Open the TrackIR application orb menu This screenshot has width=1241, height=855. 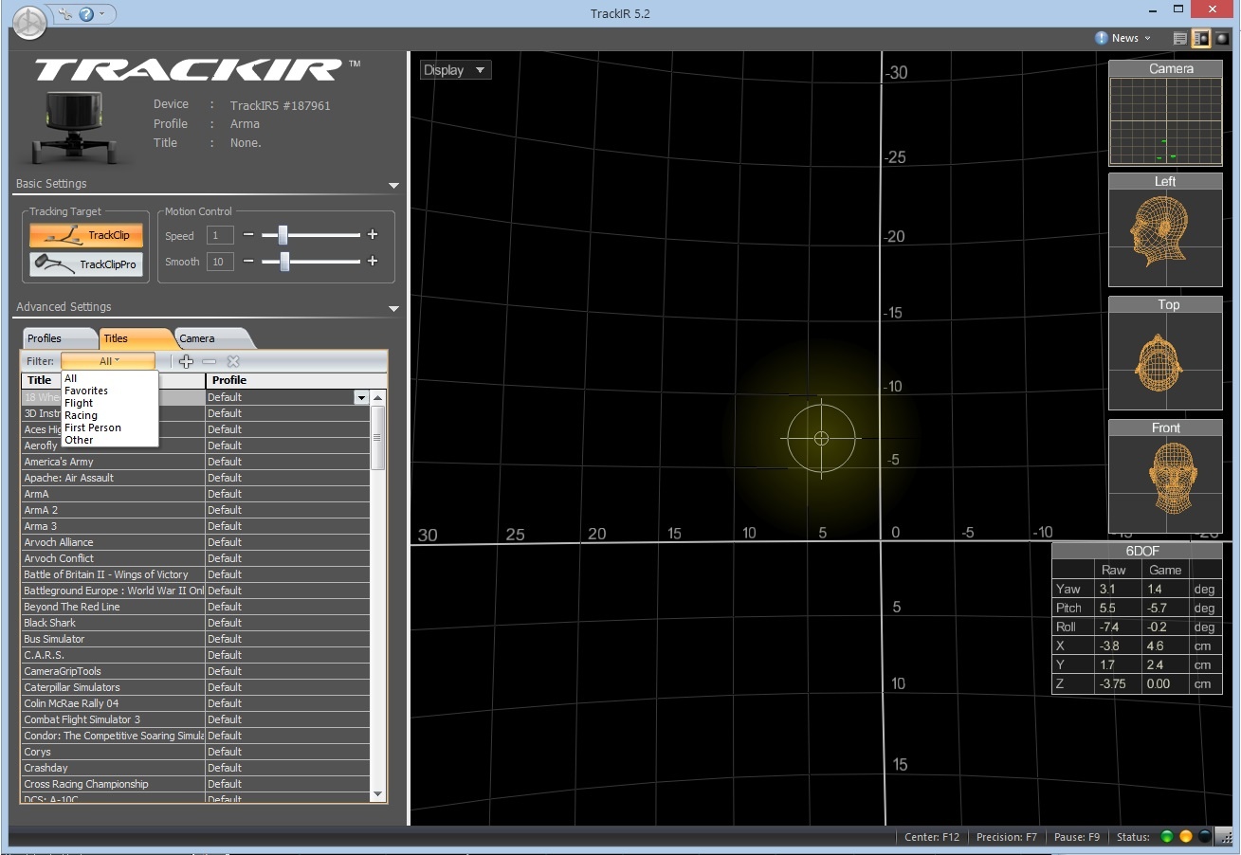tap(28, 23)
